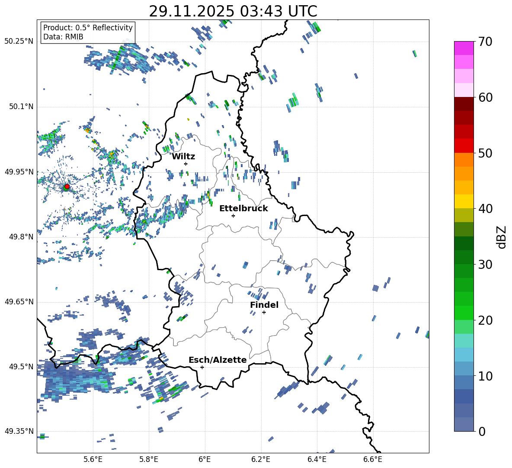Pick the yellow colorbar swatch above 40
This screenshot has height=468, width=512.
(x=464, y=201)
